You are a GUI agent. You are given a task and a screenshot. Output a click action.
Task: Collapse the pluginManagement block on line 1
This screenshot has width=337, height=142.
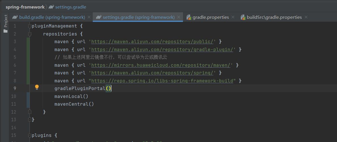coord(30,26)
